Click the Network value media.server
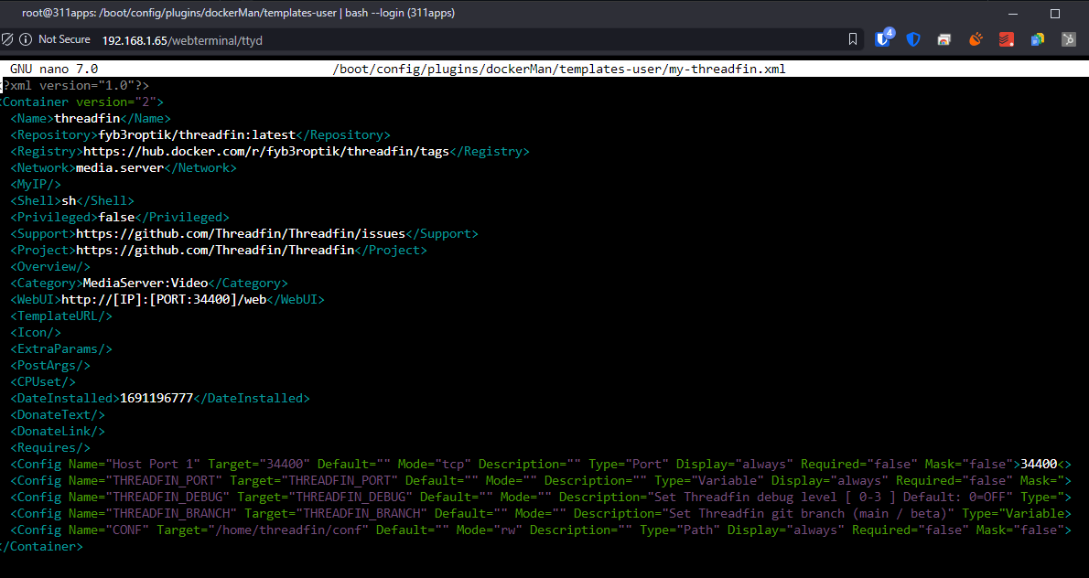The image size is (1089, 578). point(120,168)
